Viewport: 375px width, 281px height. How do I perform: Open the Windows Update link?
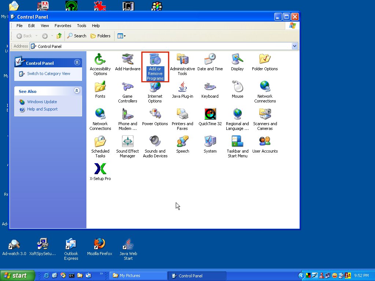click(x=42, y=102)
